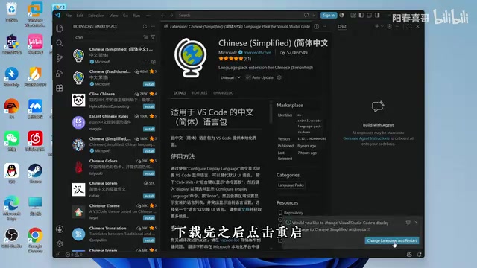The image size is (477, 268).
Task: Select the Chinese Language Pack editor tab
Action: (237, 27)
